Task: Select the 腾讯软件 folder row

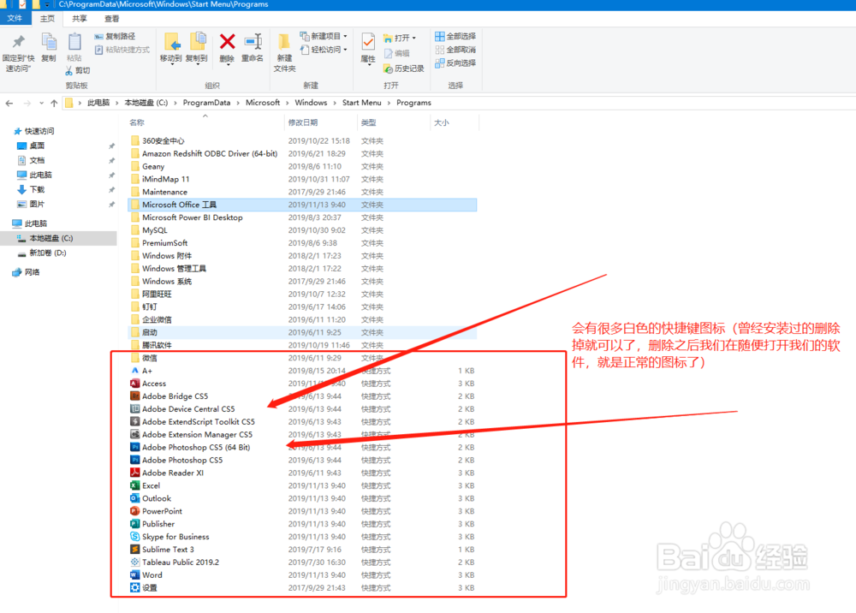Action: coord(302,345)
